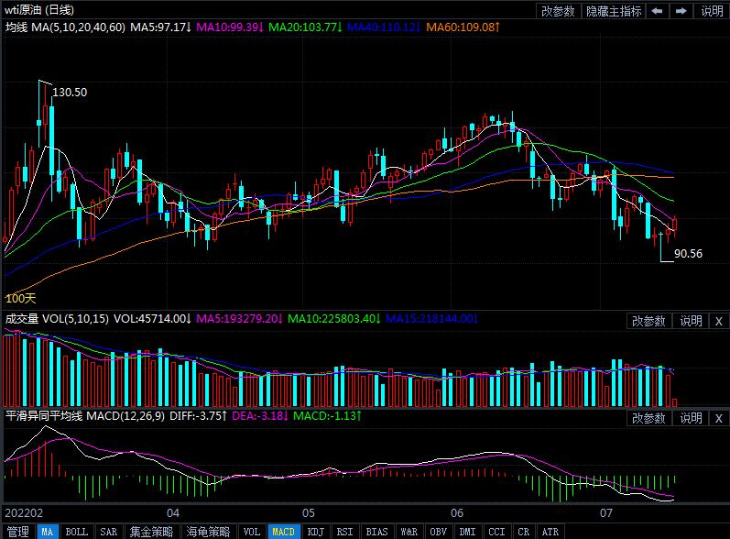
Task: Close the MACD panel with X
Action: [718, 418]
